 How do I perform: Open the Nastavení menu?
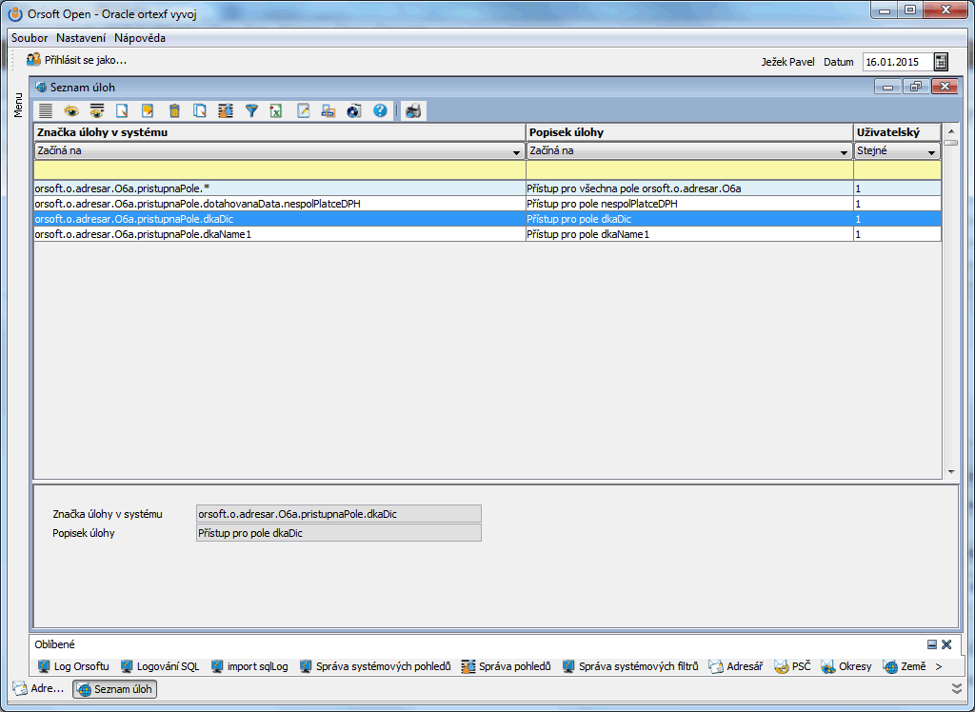pyautogui.click(x=81, y=38)
